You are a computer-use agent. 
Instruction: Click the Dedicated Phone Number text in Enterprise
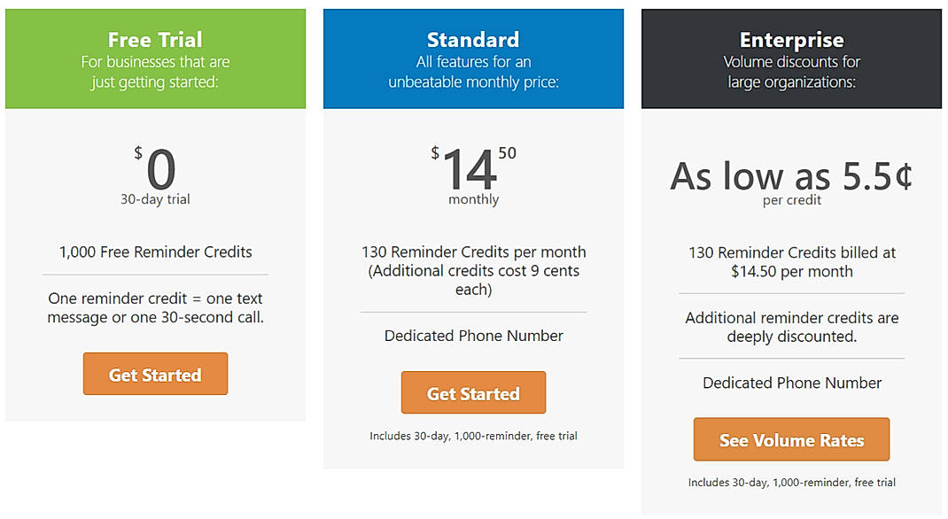(791, 383)
